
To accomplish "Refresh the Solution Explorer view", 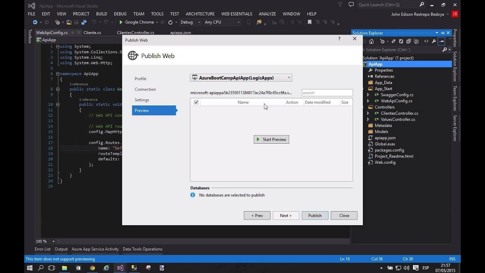I will pyautogui.click(x=401, y=41).
